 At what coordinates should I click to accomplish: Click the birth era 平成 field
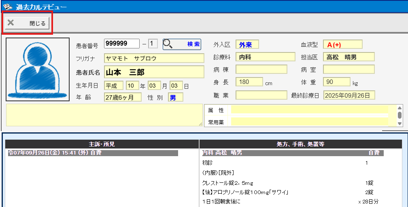pos(114,86)
